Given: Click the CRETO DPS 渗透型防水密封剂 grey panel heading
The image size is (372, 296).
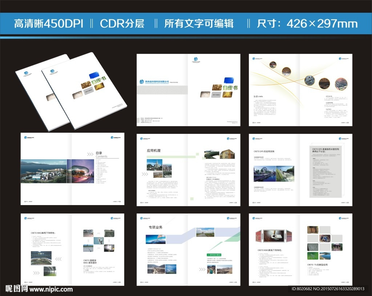Looking at the screenshot, I should point(325,150).
